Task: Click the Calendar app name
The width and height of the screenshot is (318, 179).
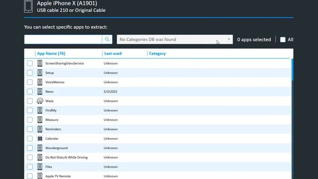Action: point(52,139)
